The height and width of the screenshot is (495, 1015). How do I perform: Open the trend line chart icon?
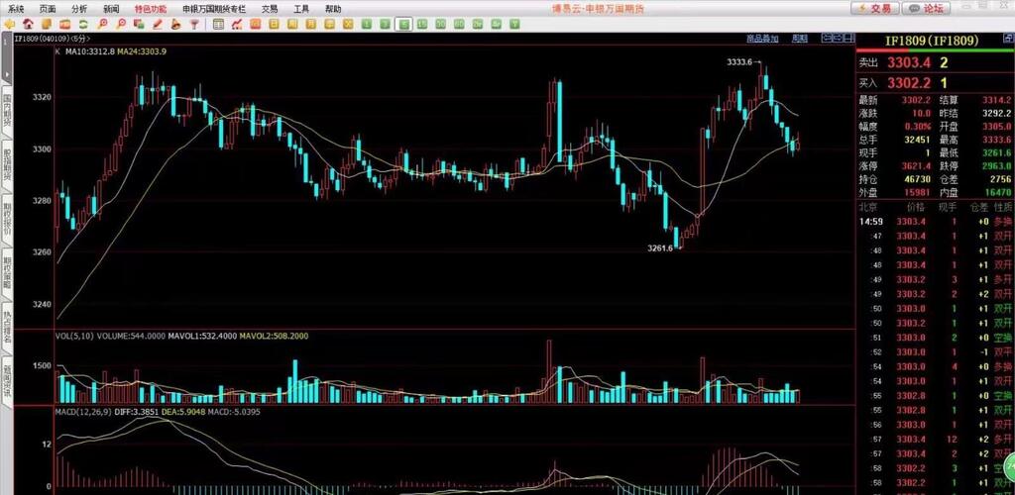pos(237,25)
